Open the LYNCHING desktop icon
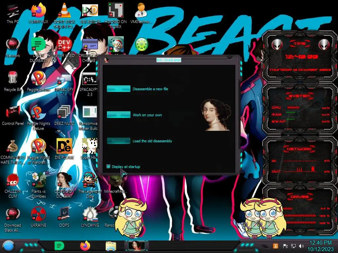This screenshot has width=338, height=253. point(90,214)
